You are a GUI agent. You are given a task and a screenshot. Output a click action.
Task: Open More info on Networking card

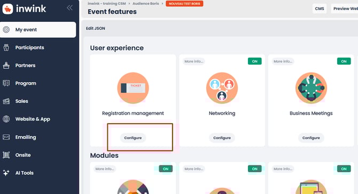click(193, 61)
